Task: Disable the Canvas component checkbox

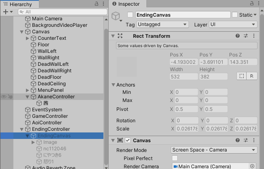Action: [128, 140]
